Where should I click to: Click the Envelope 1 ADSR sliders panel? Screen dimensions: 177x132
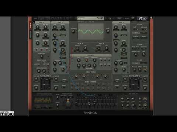click(46, 83)
